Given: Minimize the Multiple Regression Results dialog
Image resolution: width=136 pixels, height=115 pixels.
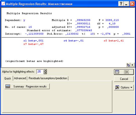Looking at the screenshot, I should click(126, 4).
